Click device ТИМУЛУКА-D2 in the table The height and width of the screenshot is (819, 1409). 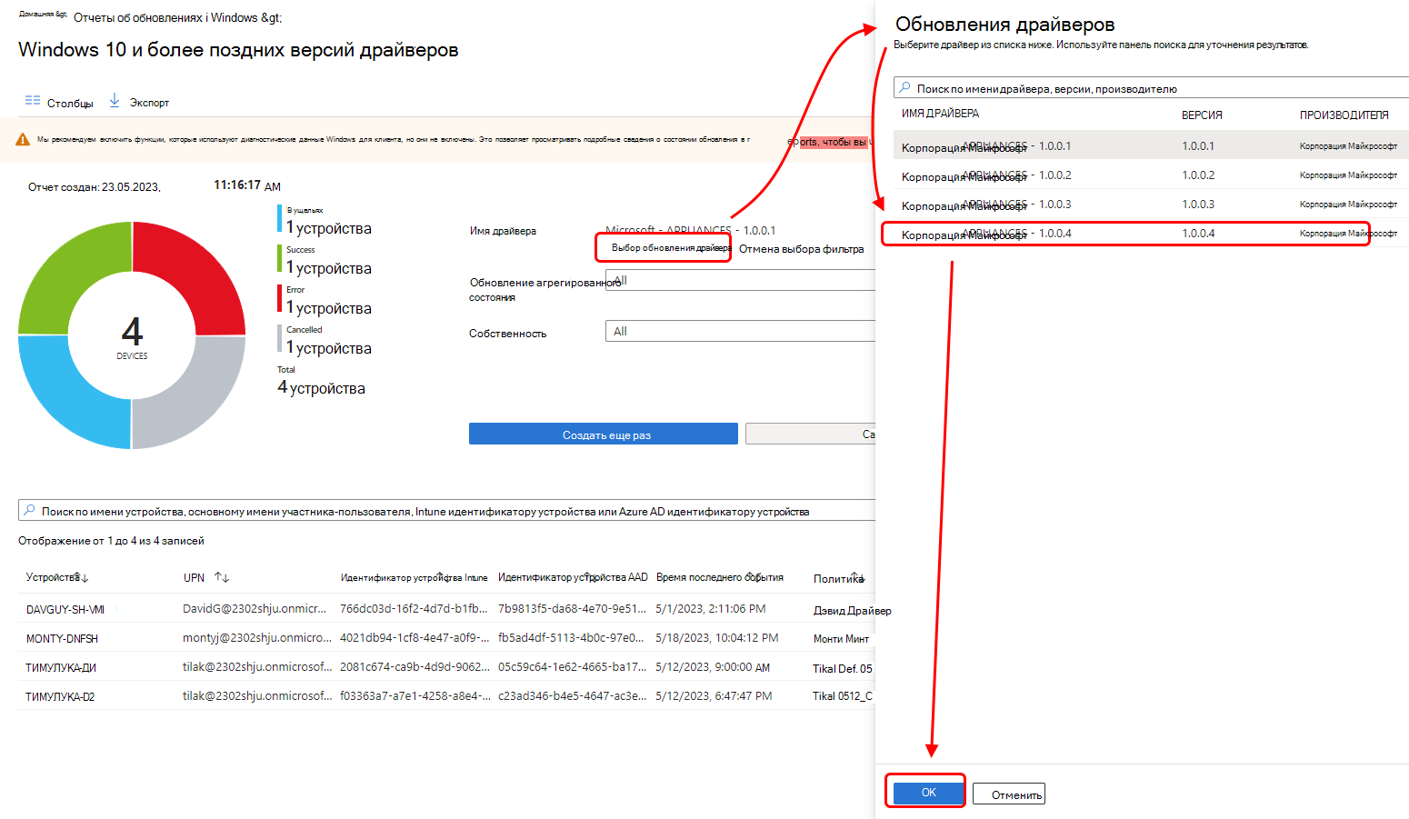(59, 696)
